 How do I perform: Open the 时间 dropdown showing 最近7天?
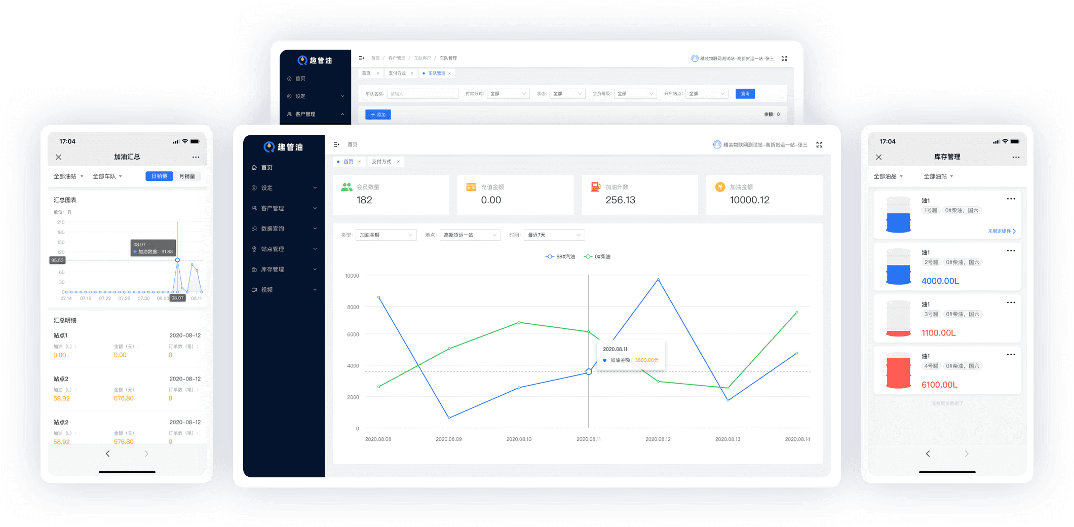pyautogui.click(x=554, y=235)
